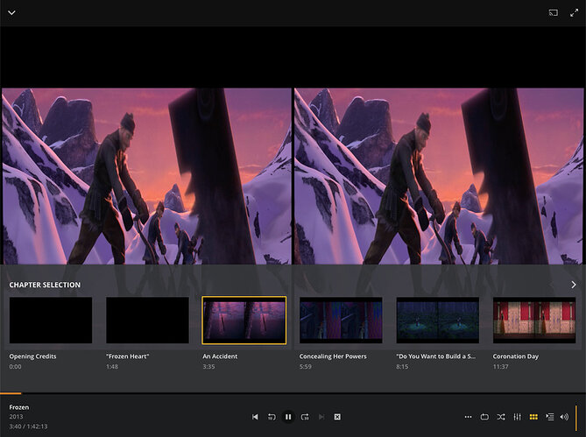This screenshot has width=586, height=437.
Task: Click the Concealing Her Powers label
Action: click(333, 356)
